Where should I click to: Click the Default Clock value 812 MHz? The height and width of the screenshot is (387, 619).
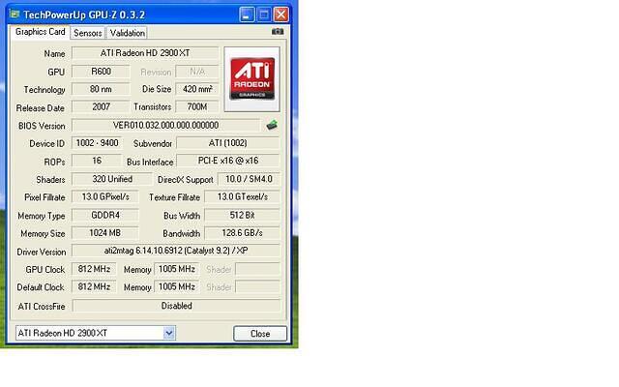tap(94, 286)
